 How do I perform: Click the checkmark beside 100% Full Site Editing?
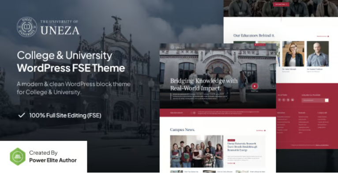point(22,115)
